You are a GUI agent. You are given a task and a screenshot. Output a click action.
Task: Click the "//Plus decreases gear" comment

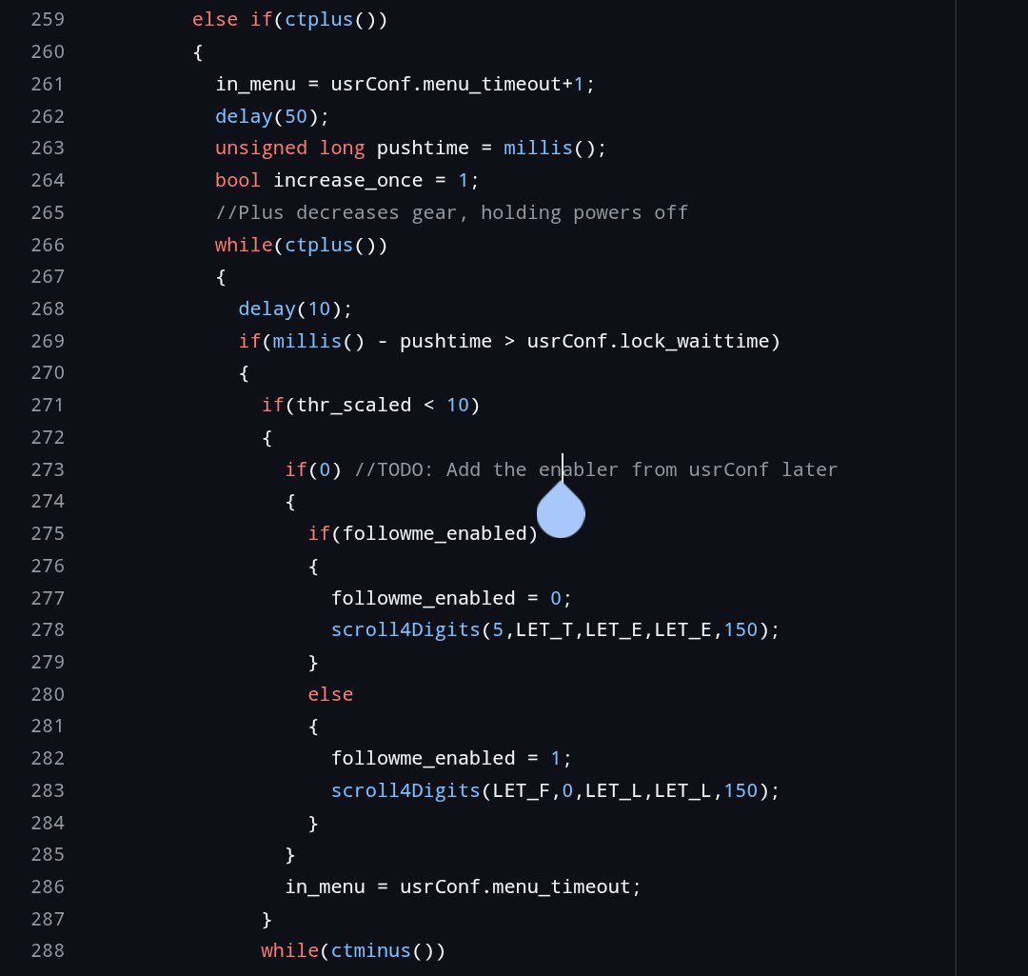451,212
